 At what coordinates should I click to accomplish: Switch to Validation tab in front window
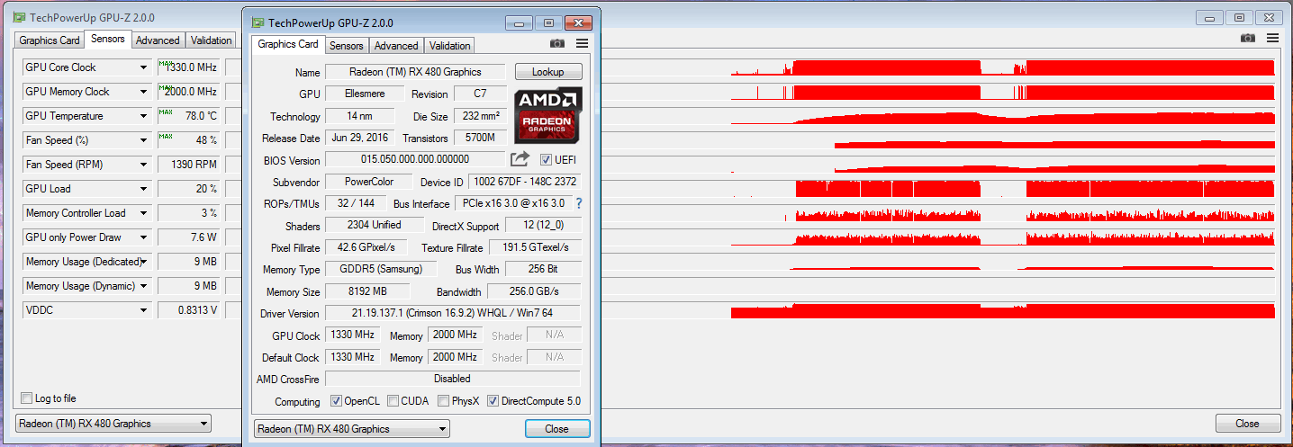[x=449, y=46]
